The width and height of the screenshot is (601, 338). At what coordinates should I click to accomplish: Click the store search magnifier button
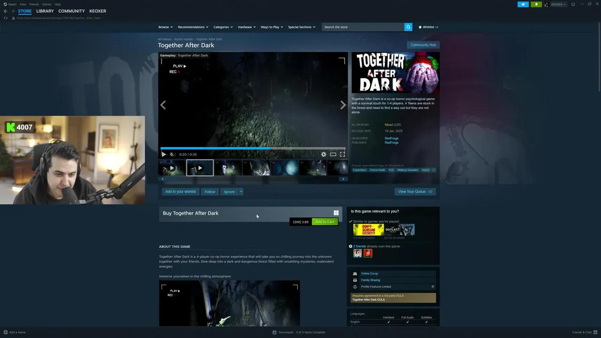click(x=408, y=27)
